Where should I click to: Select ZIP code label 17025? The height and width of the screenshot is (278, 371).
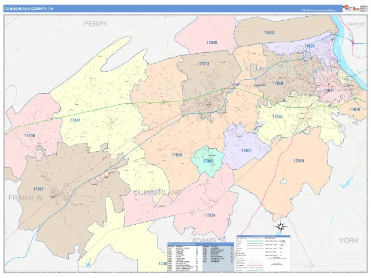pos(309,46)
